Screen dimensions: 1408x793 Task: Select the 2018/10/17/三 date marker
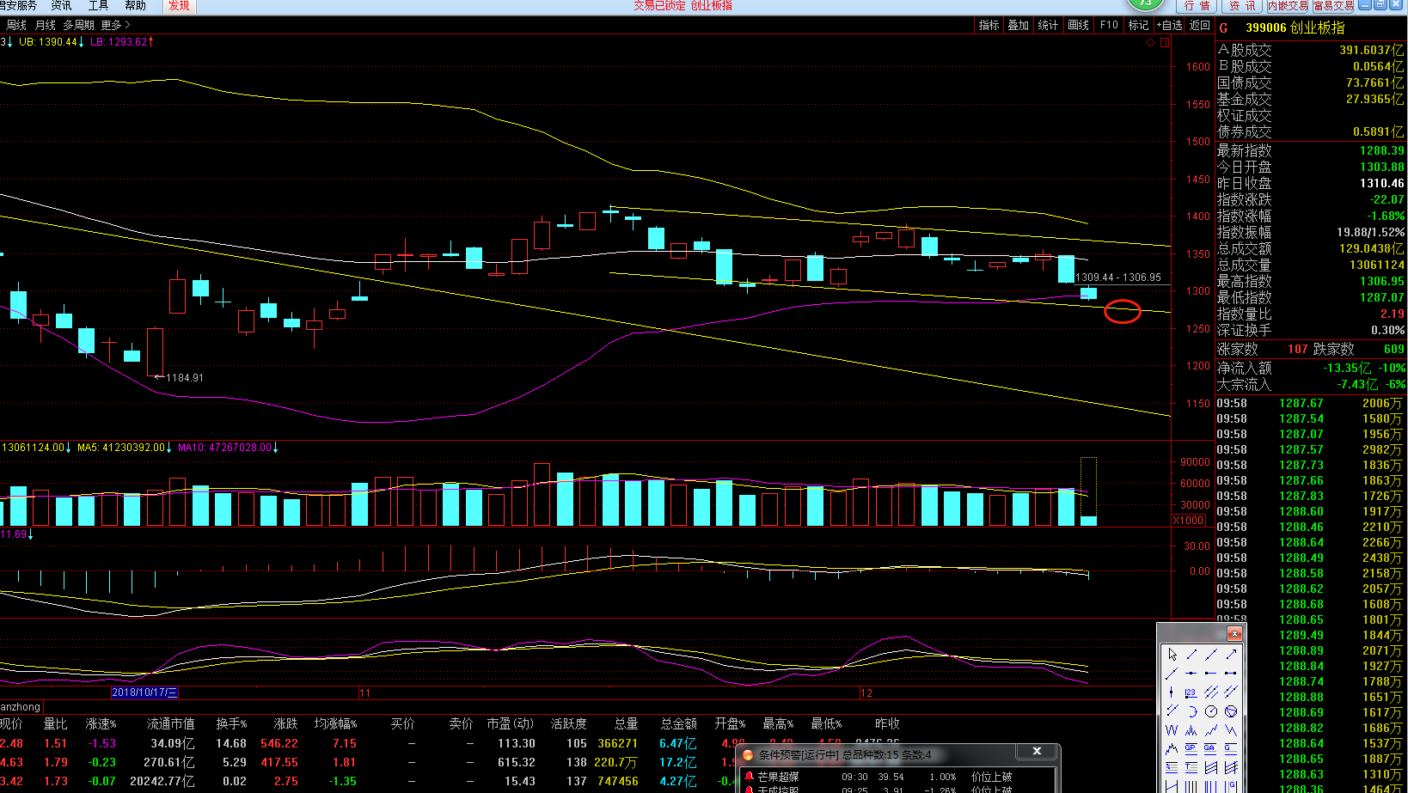(x=144, y=692)
